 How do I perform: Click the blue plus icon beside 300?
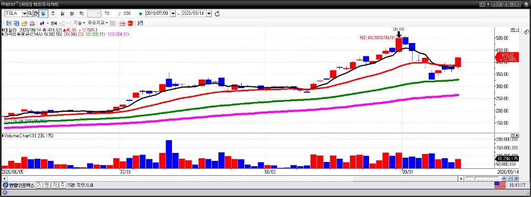140,13
